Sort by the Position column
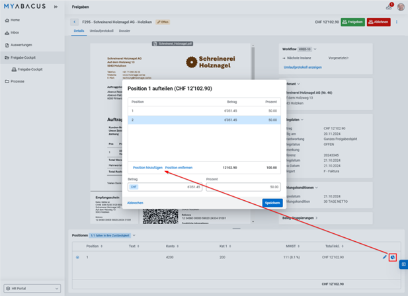This screenshot has width=408, height=296. (x=95, y=246)
